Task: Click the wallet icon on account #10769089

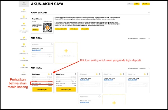Action: [x=49, y=74]
